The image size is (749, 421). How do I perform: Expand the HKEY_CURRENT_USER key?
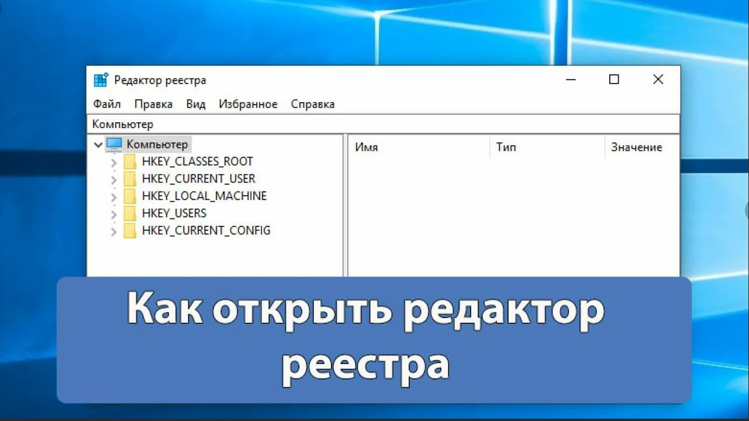click(x=114, y=180)
